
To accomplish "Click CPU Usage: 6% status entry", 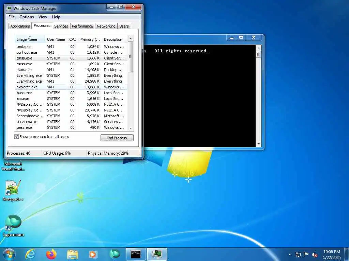I will pos(57,153).
